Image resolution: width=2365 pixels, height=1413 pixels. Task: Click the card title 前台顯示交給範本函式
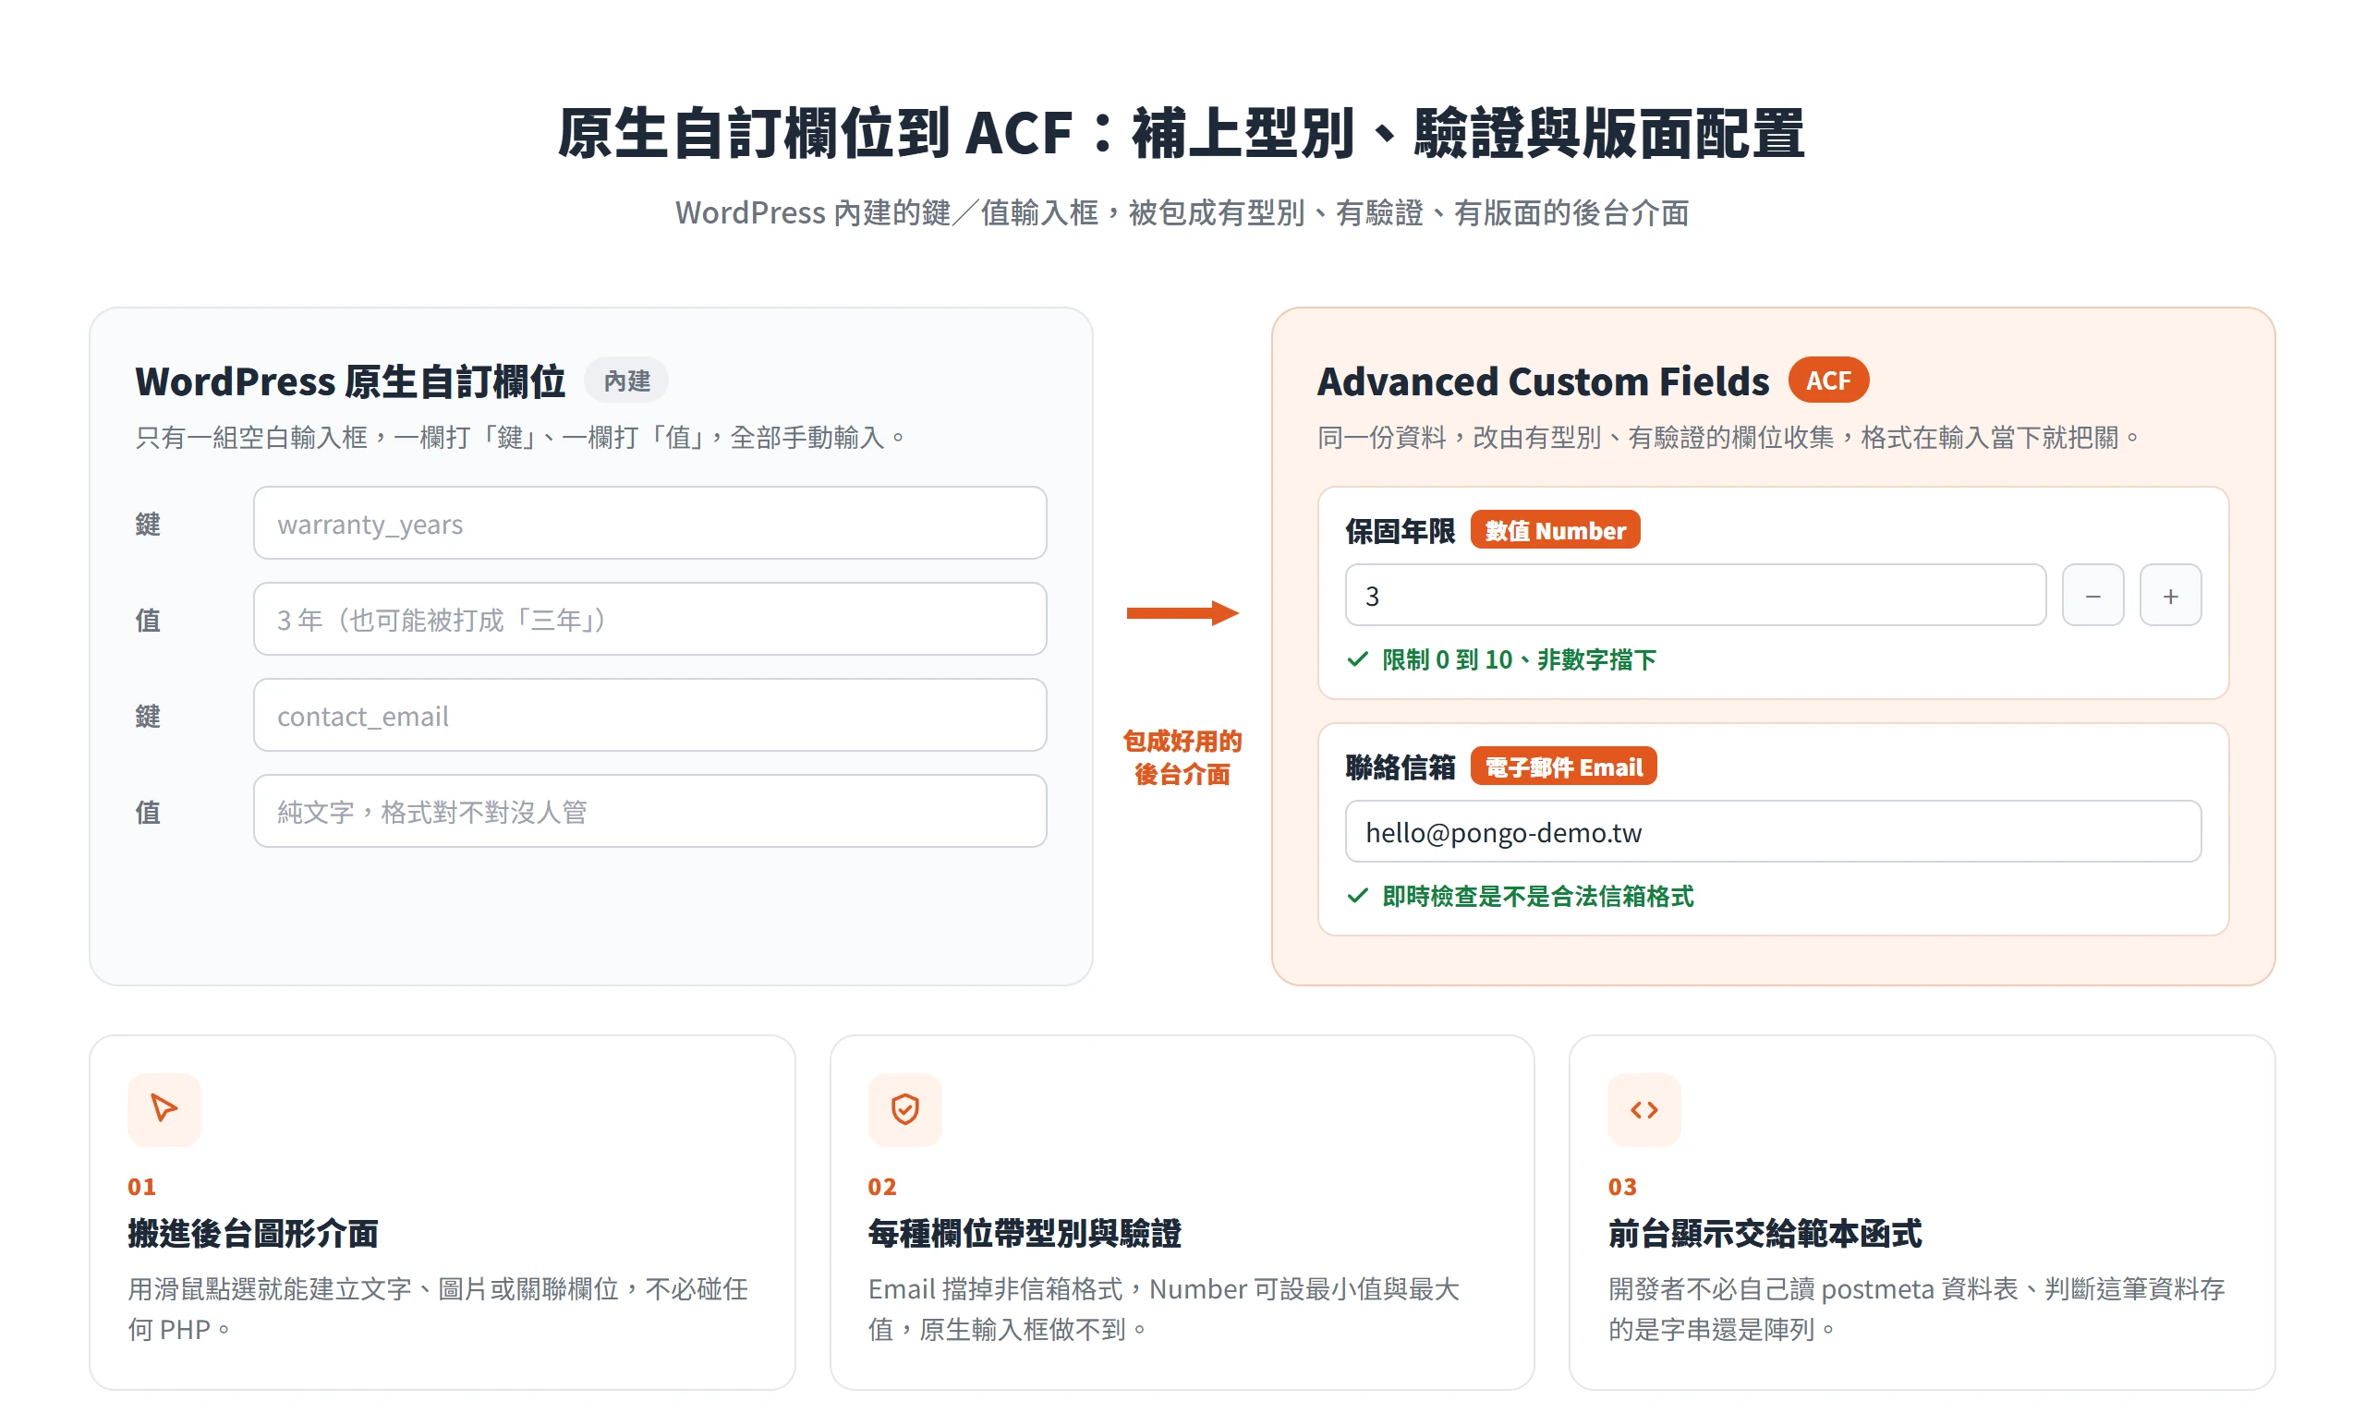pyautogui.click(x=1764, y=1233)
